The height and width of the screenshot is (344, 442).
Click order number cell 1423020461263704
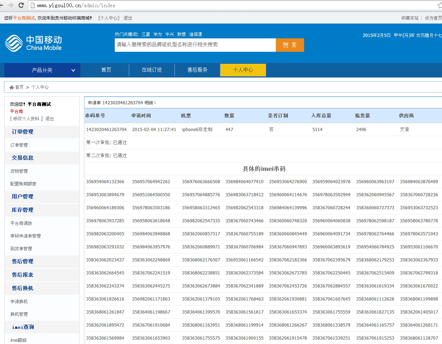pos(106,130)
